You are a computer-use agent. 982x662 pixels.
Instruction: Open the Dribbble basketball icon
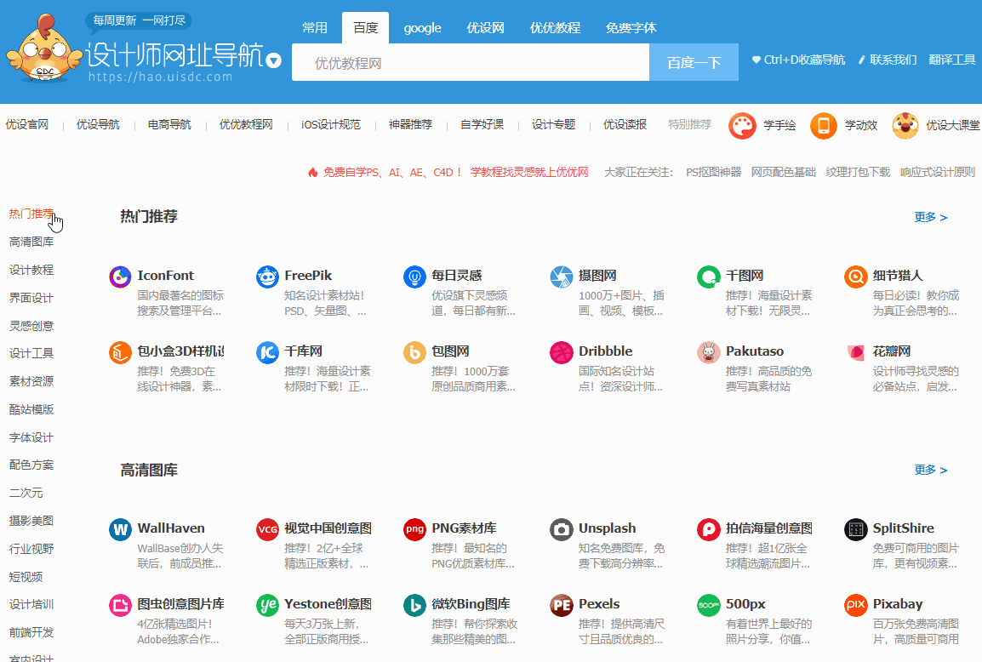(x=561, y=352)
